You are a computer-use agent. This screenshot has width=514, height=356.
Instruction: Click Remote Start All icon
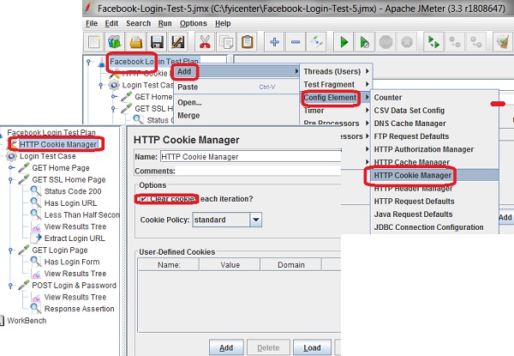[x=433, y=42]
